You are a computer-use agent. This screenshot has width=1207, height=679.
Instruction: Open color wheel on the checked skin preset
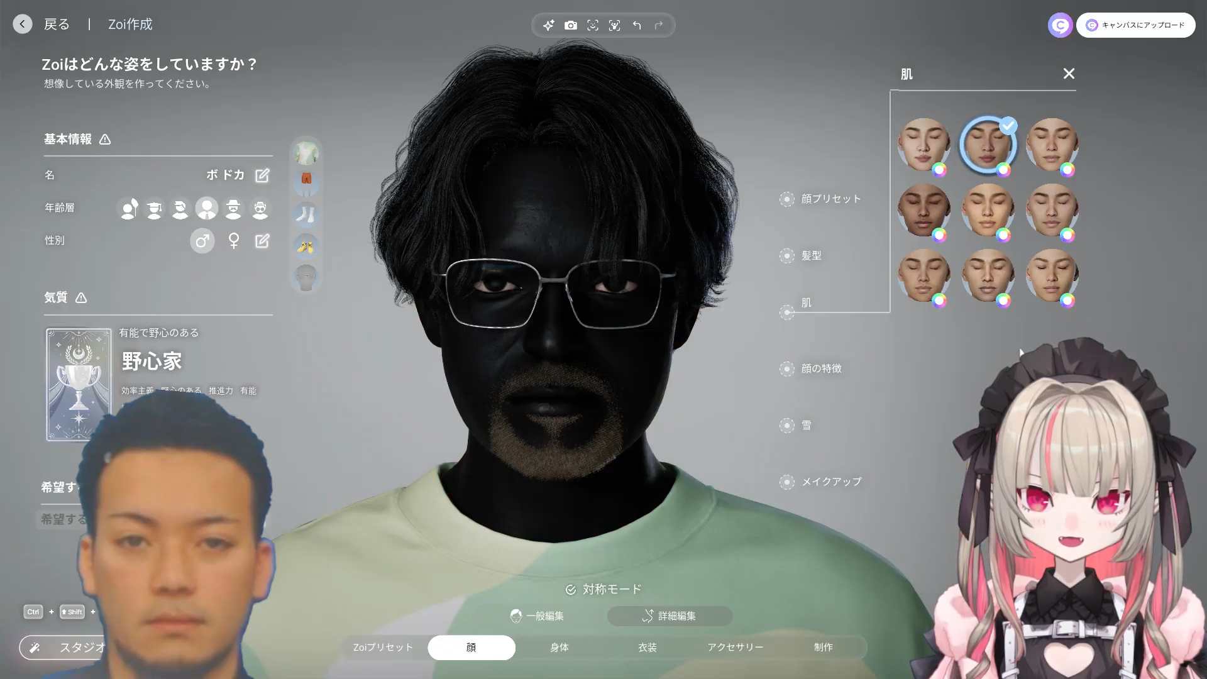1004,170
